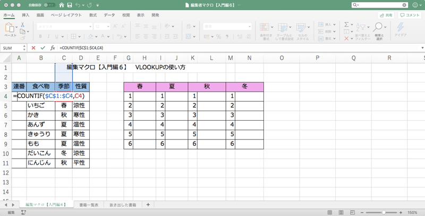Cancel formula entry with red X

(33, 48)
